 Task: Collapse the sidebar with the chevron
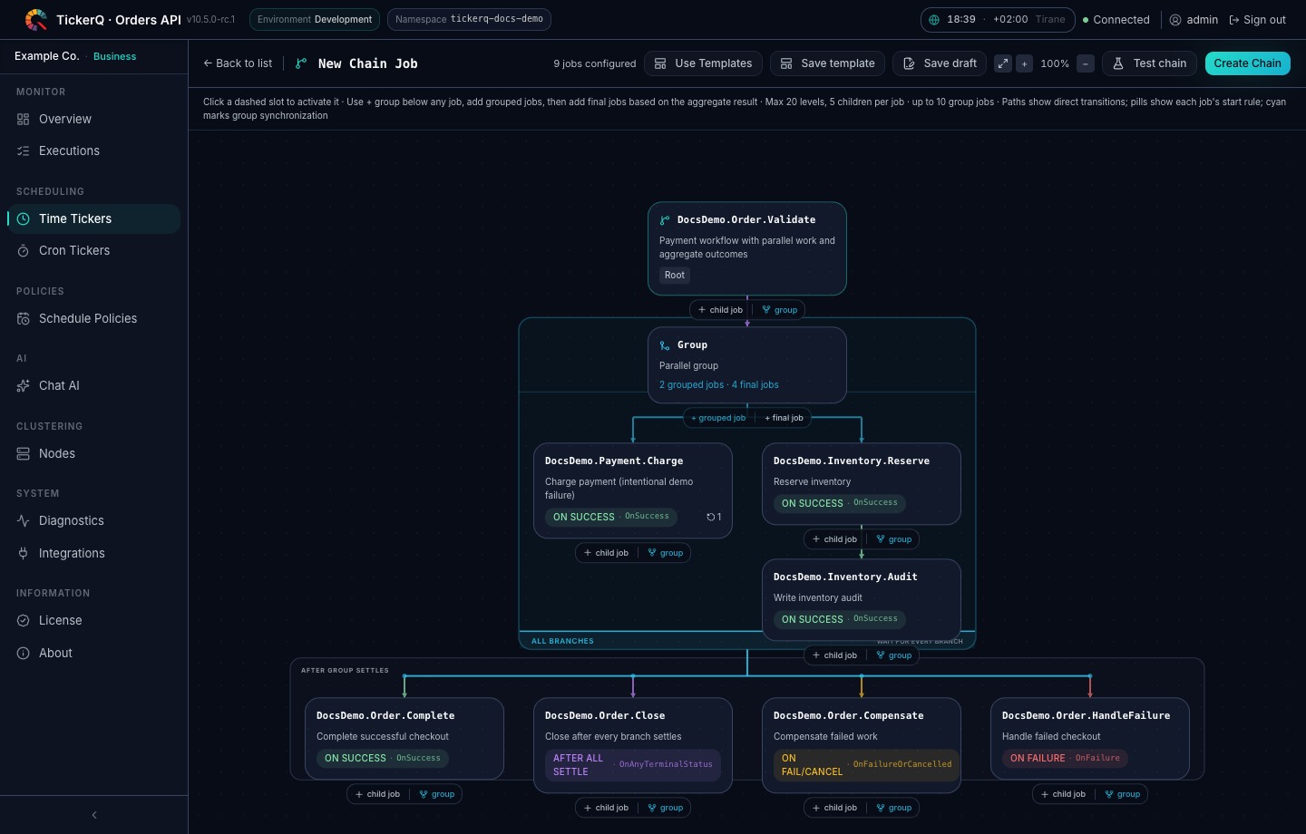pyautogui.click(x=94, y=815)
